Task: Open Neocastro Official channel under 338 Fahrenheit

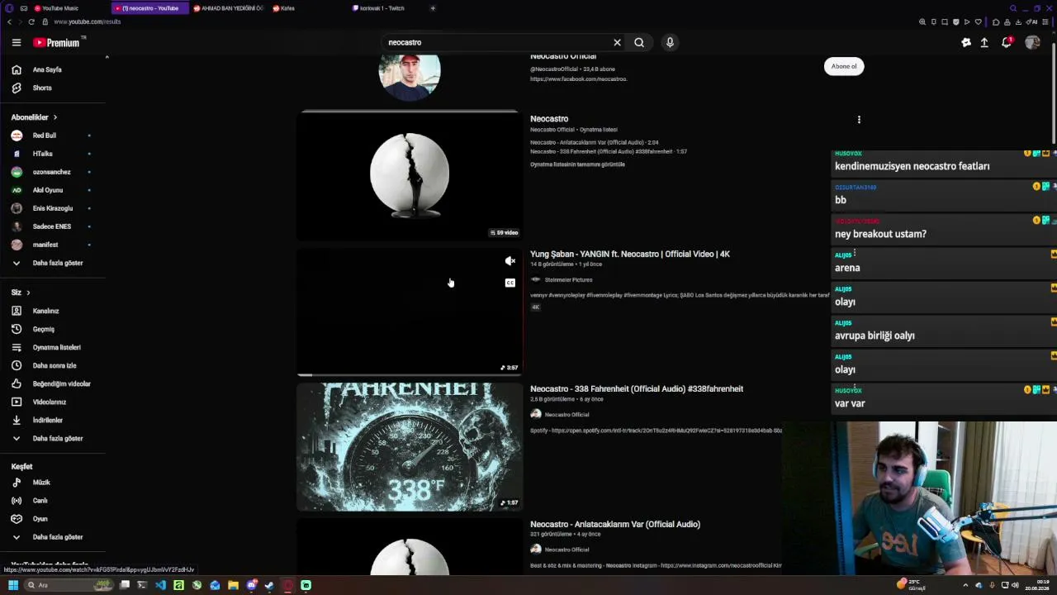Action: coord(566,415)
